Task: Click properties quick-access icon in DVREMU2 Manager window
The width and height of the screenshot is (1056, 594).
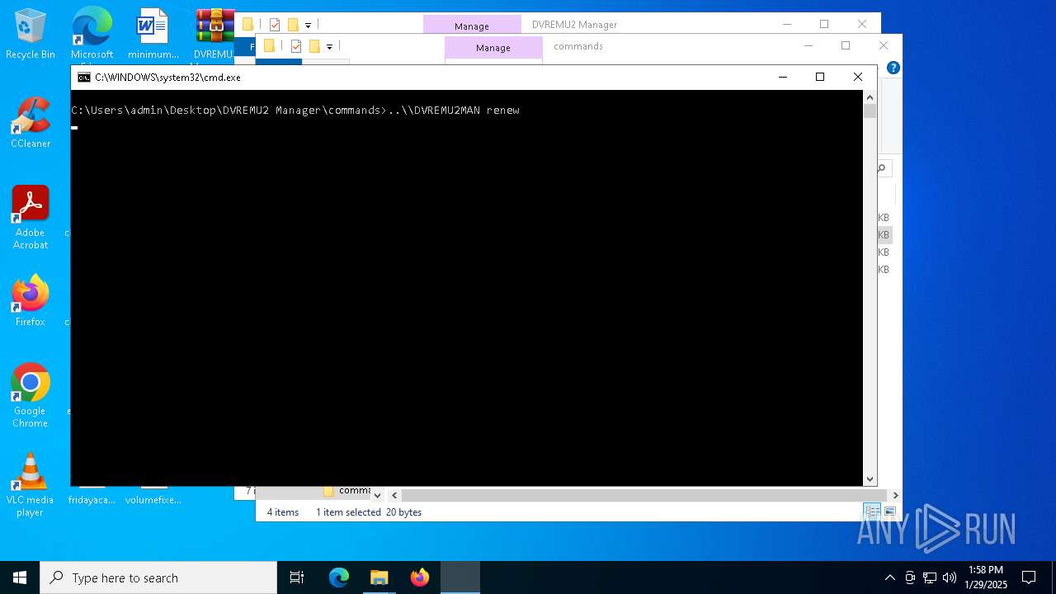Action: tap(275, 25)
